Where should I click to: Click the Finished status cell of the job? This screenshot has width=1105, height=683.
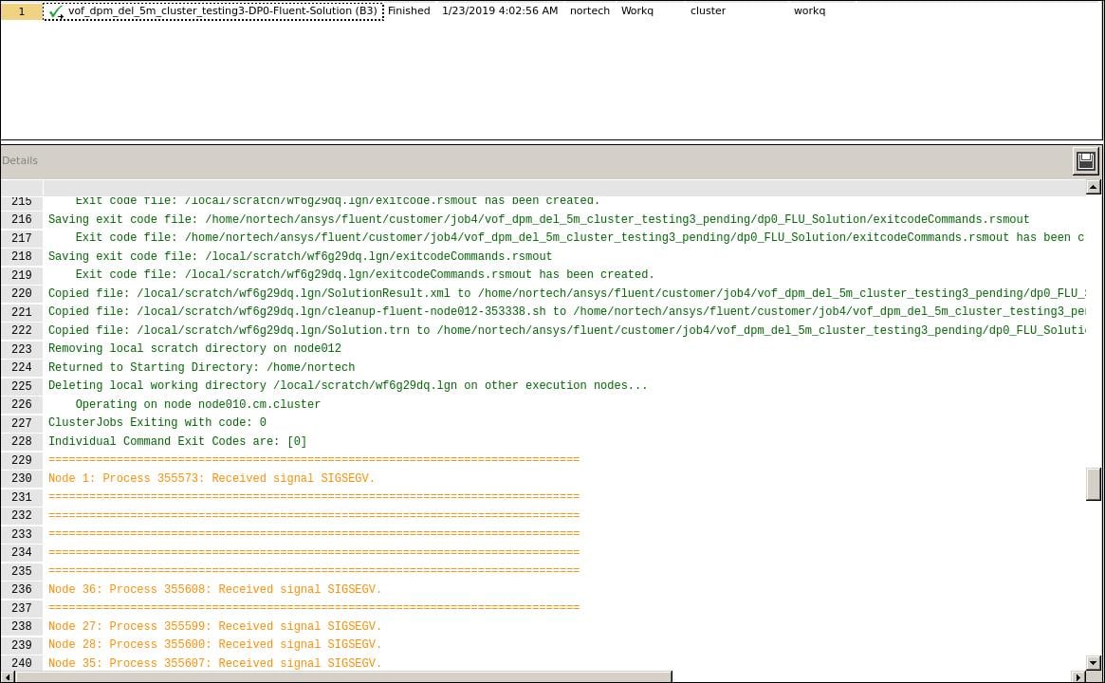click(409, 10)
